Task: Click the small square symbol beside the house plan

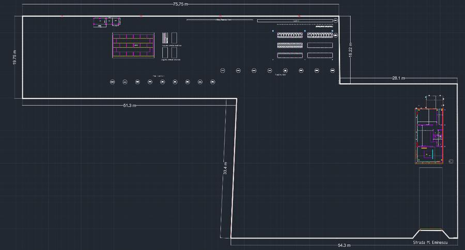Action: click(451, 161)
